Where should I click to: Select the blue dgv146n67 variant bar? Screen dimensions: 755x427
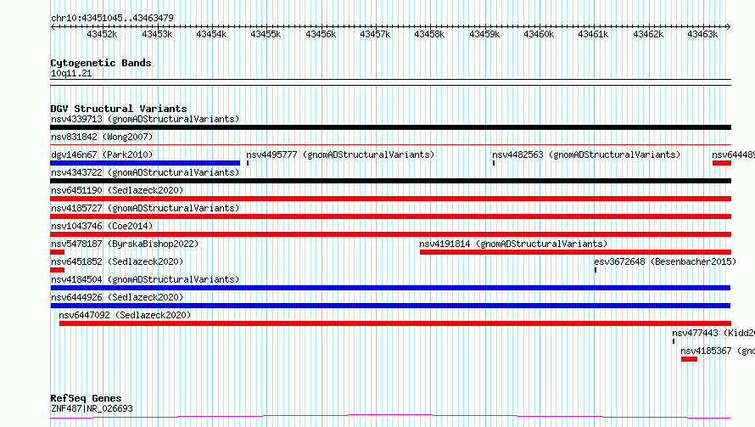click(145, 163)
